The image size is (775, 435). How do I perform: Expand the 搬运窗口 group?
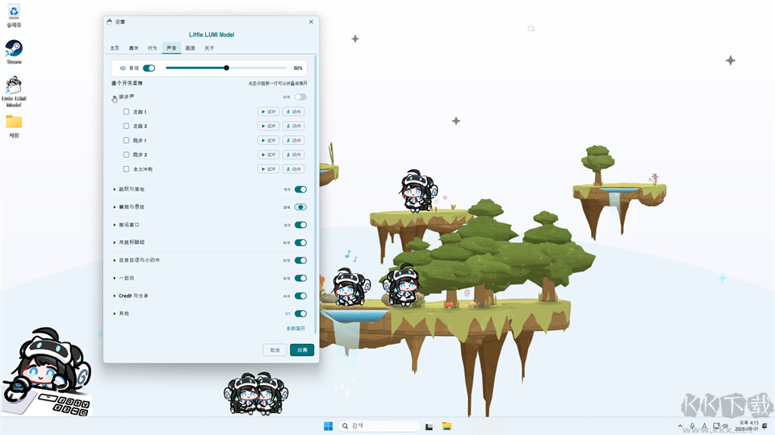[115, 225]
